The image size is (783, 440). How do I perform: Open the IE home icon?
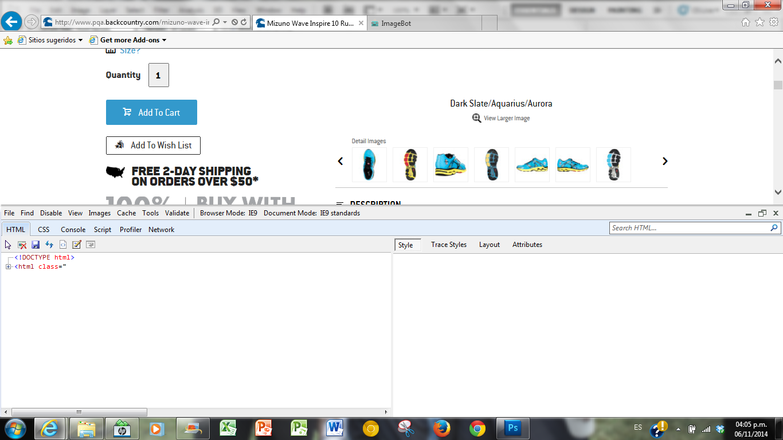[745, 22]
